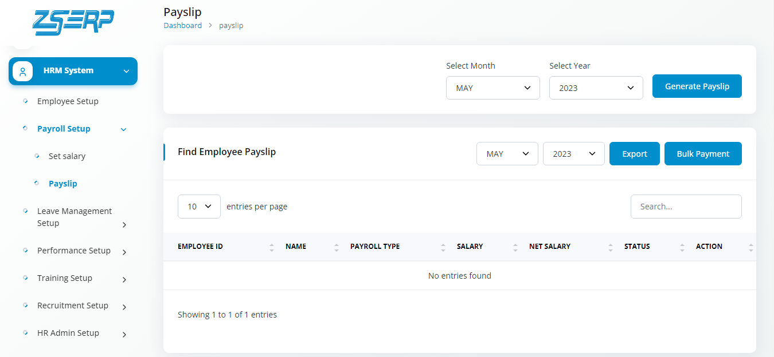
Task: Open Employee Setup menu item
Action: (x=68, y=101)
